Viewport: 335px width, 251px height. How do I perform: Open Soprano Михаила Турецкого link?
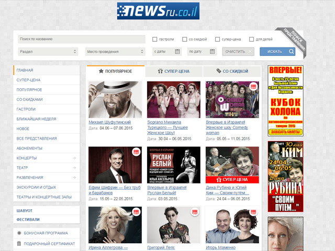[x=167, y=128]
